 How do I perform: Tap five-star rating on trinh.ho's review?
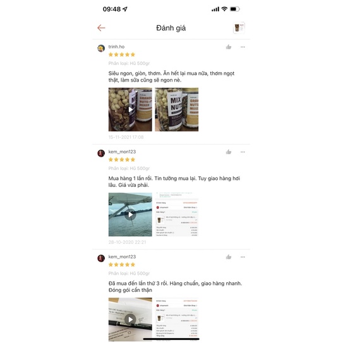tap(122, 54)
